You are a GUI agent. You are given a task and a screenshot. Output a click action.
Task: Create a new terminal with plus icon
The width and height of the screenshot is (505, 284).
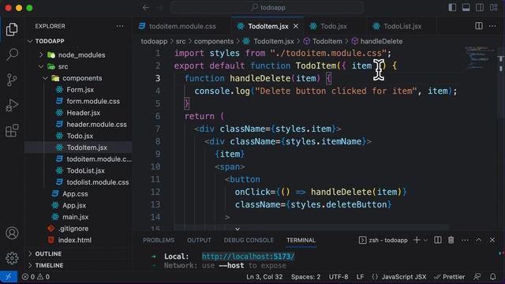pyautogui.click(x=417, y=240)
